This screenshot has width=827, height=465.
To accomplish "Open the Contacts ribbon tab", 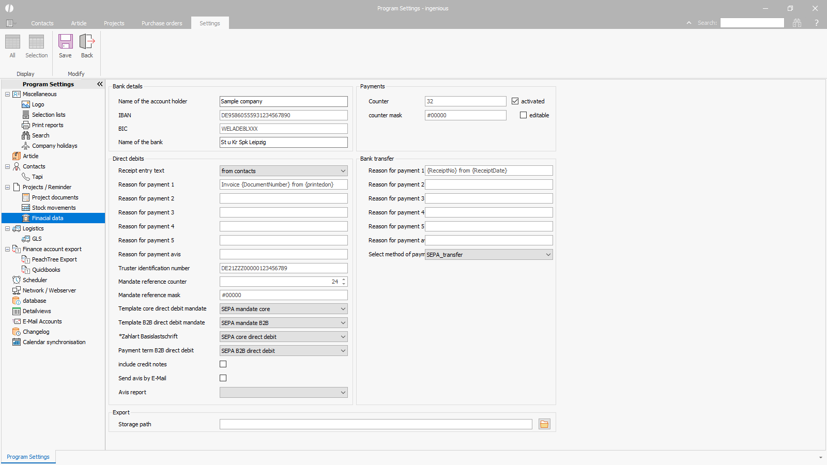I will [42, 23].
